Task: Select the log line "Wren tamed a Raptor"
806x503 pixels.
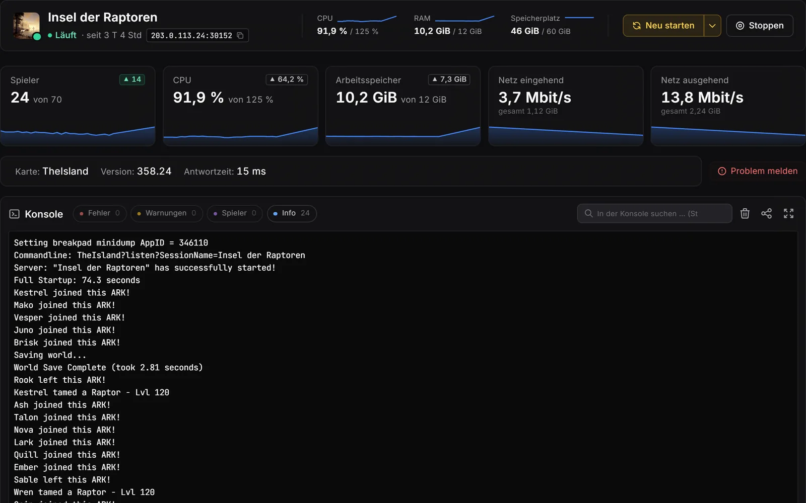Action: (84, 492)
